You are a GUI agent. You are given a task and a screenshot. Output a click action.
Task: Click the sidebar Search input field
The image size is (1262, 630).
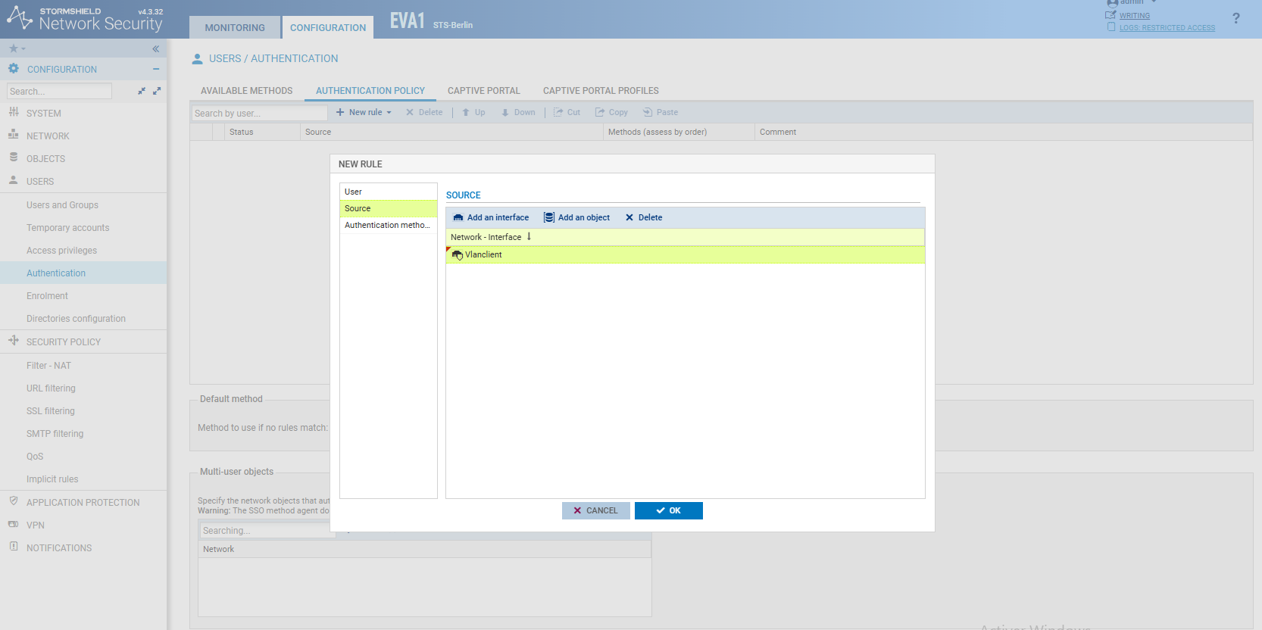click(59, 92)
